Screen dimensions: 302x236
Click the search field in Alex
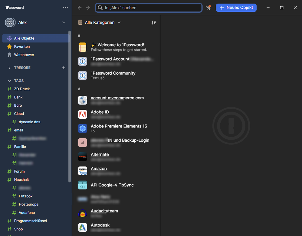click(x=148, y=8)
